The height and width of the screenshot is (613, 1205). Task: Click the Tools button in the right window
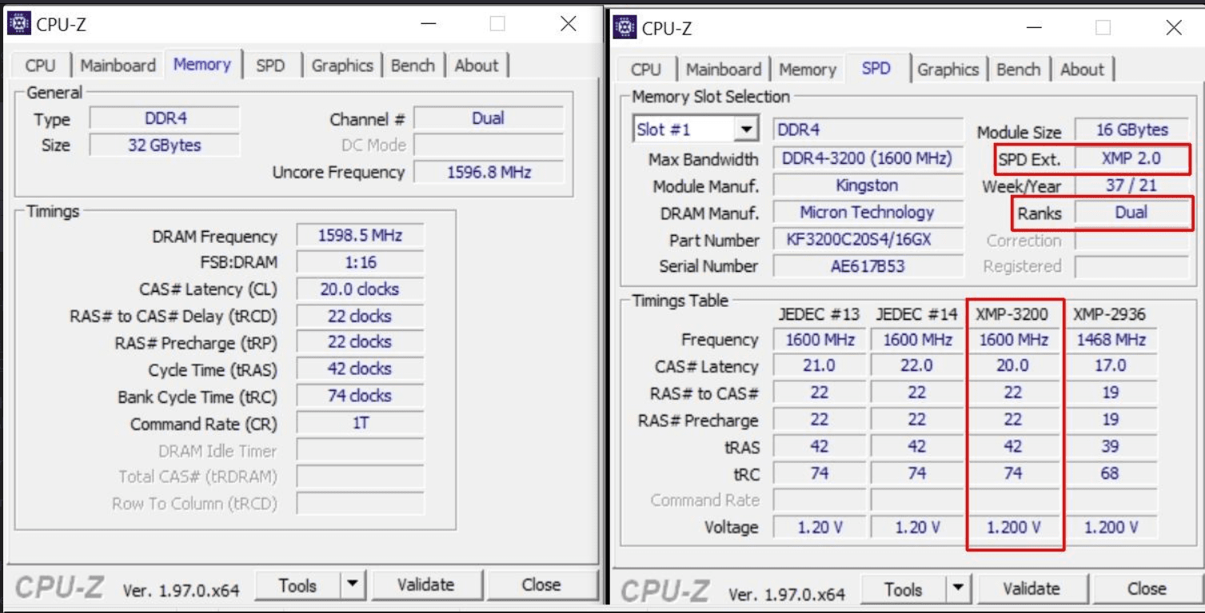click(904, 590)
